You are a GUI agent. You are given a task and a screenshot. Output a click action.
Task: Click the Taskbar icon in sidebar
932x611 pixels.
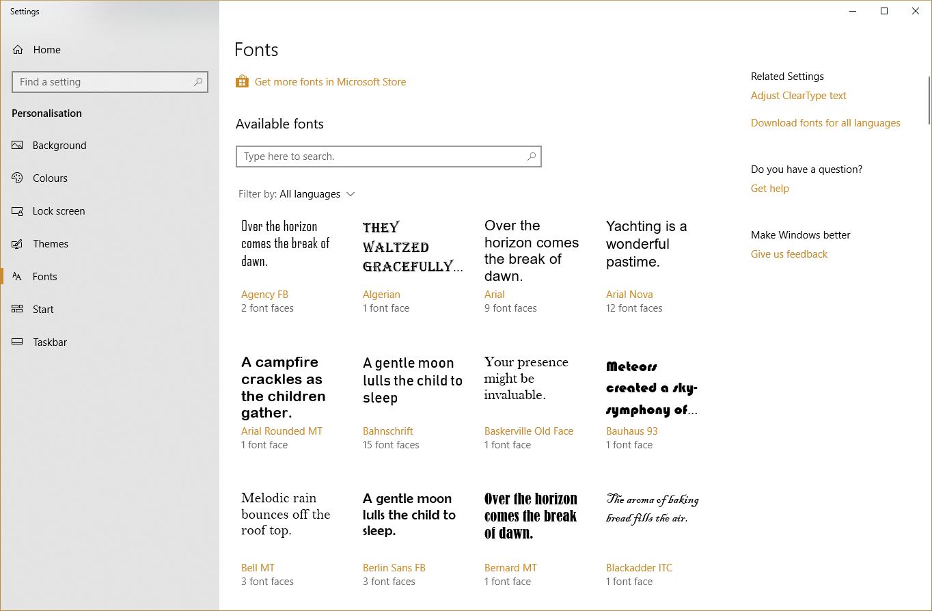point(18,342)
